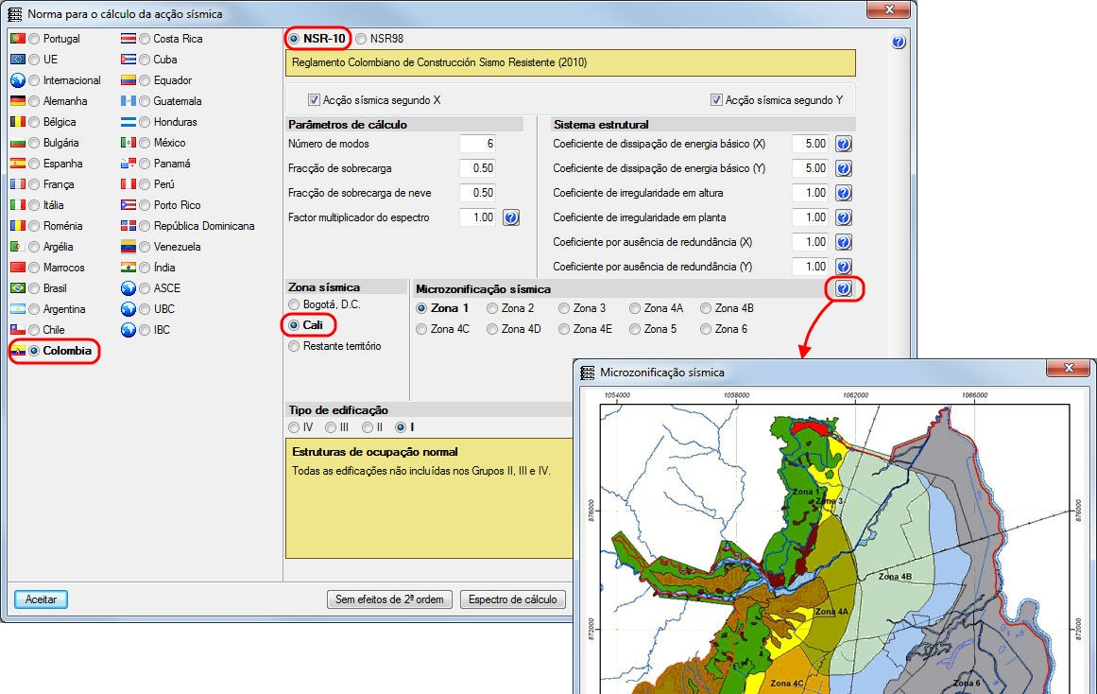Select Portugal as country norm

[x=34, y=39]
